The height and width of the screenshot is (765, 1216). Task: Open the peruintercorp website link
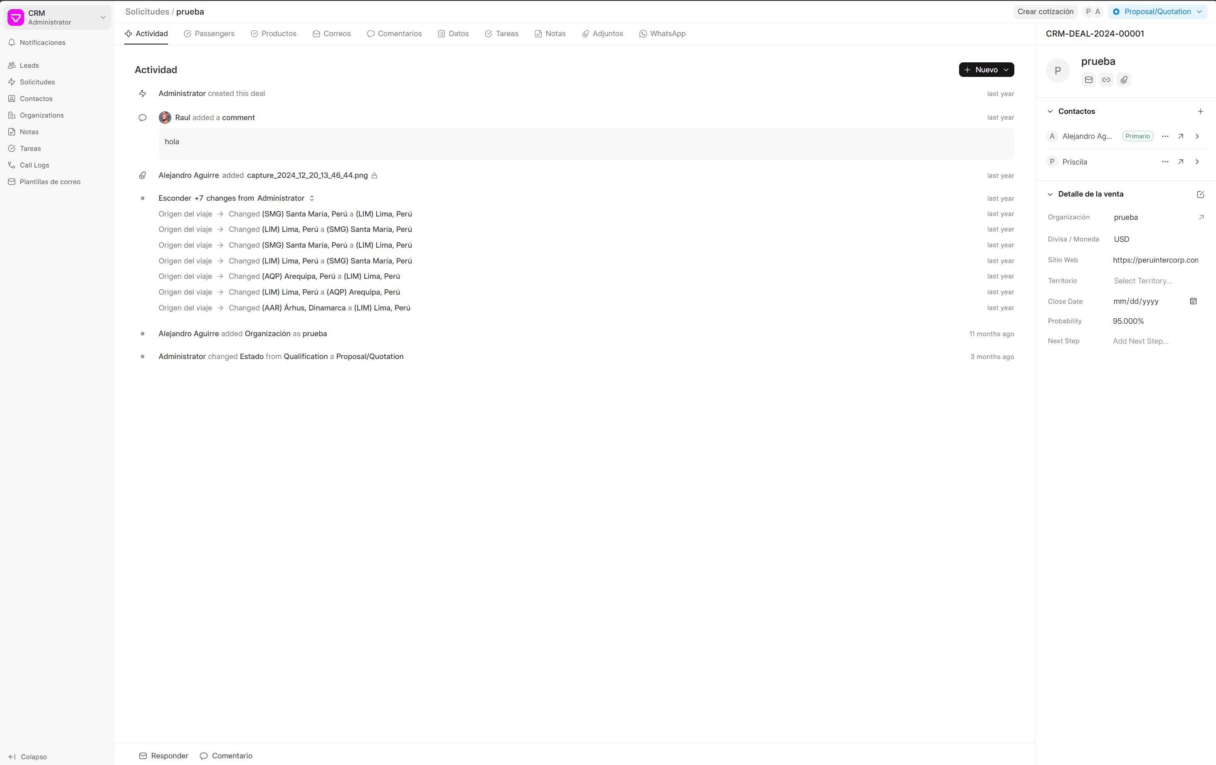[x=1156, y=260]
